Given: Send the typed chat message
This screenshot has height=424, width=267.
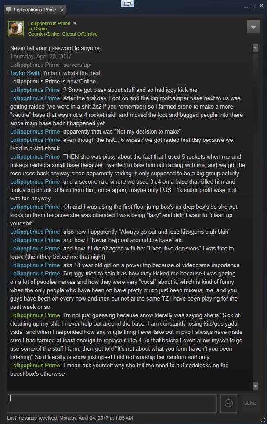Looking at the screenshot, I should pyautogui.click(x=250, y=403).
